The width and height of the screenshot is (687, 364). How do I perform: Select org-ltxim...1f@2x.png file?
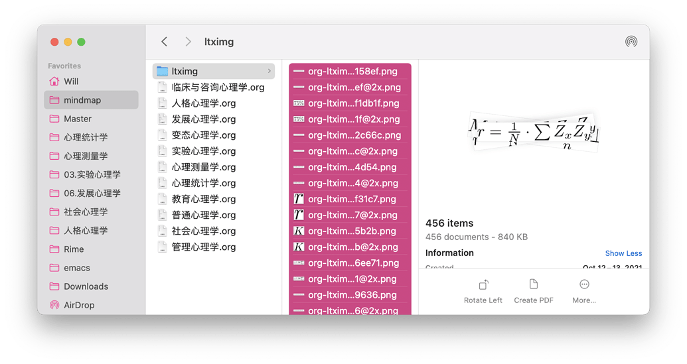350,119
